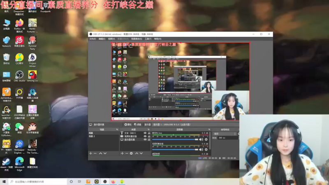Add a new source with plus icon

pos(122,153)
